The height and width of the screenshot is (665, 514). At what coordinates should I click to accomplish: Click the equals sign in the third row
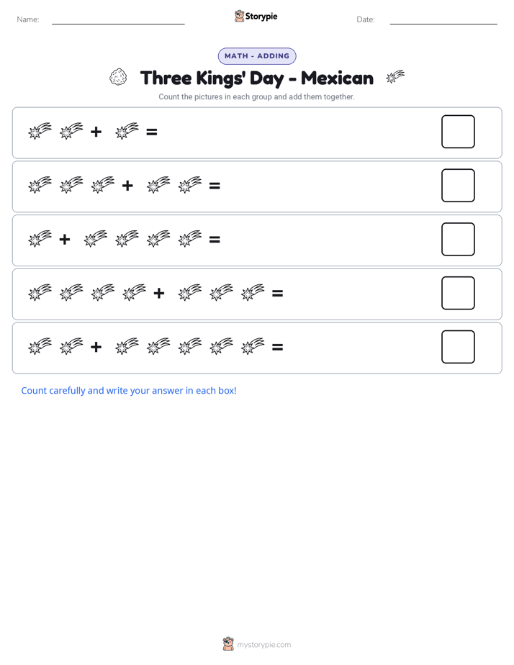coord(215,240)
